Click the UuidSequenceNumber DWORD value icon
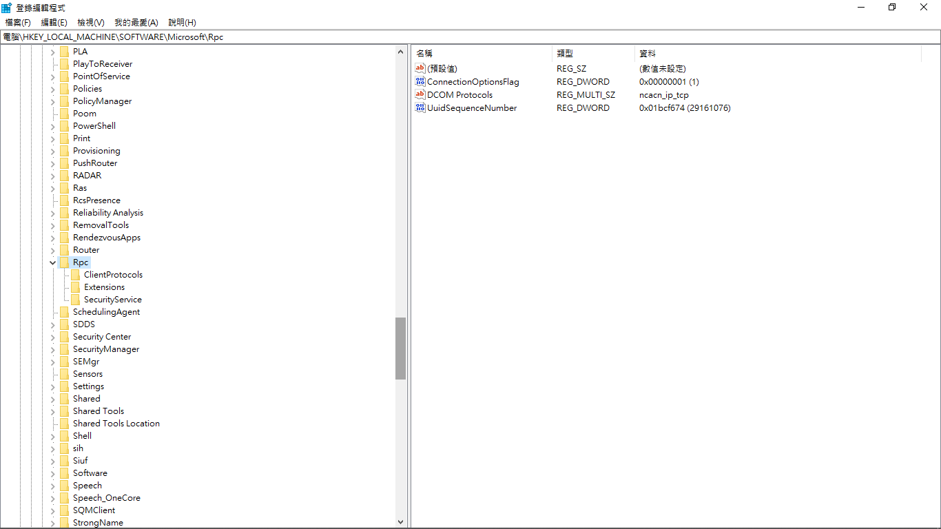Screen dimensions: 941x529 tap(420, 107)
